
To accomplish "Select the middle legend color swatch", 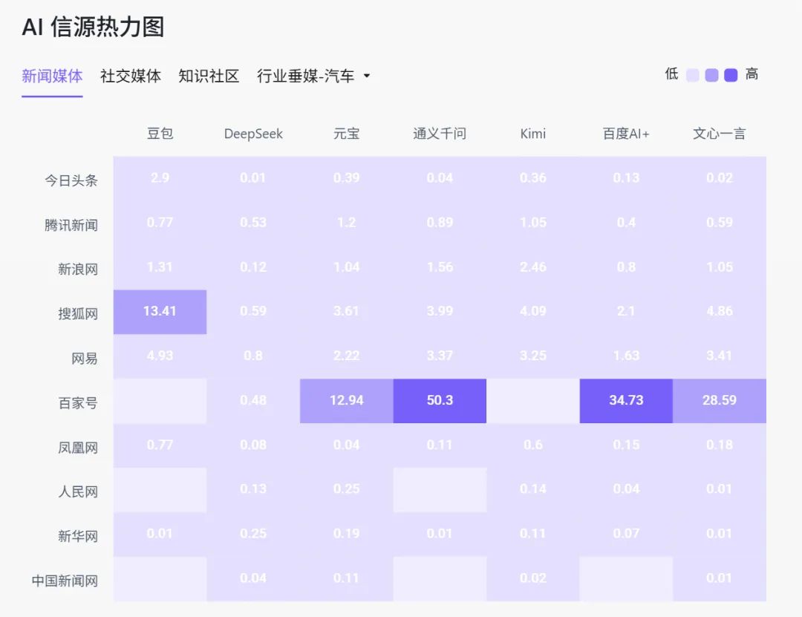I will point(712,74).
